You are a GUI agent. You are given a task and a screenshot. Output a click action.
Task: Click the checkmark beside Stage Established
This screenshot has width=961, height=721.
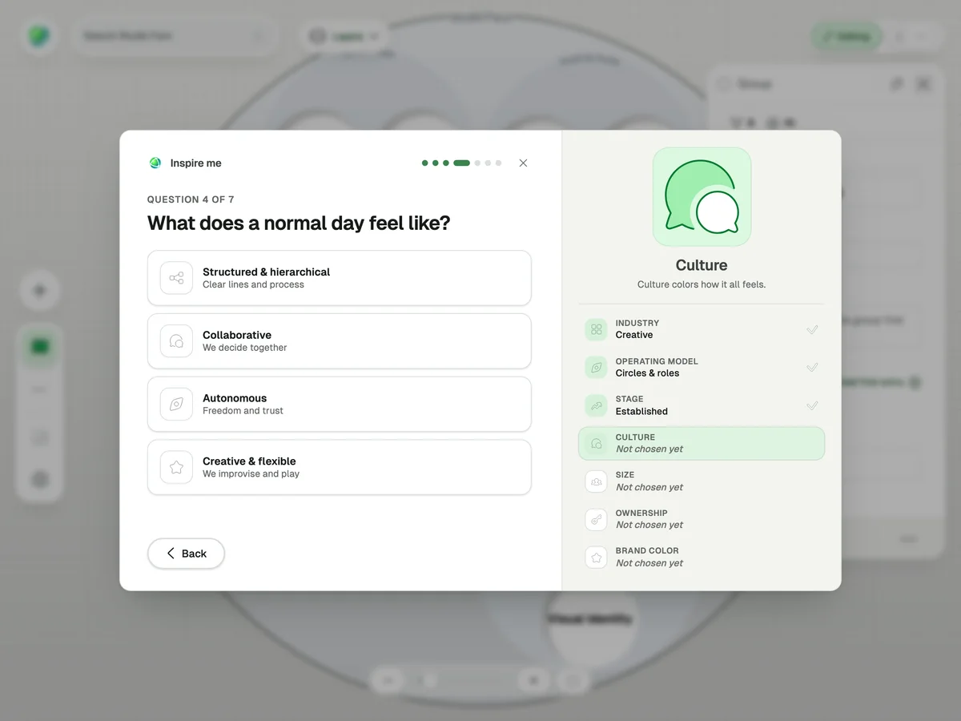point(812,405)
